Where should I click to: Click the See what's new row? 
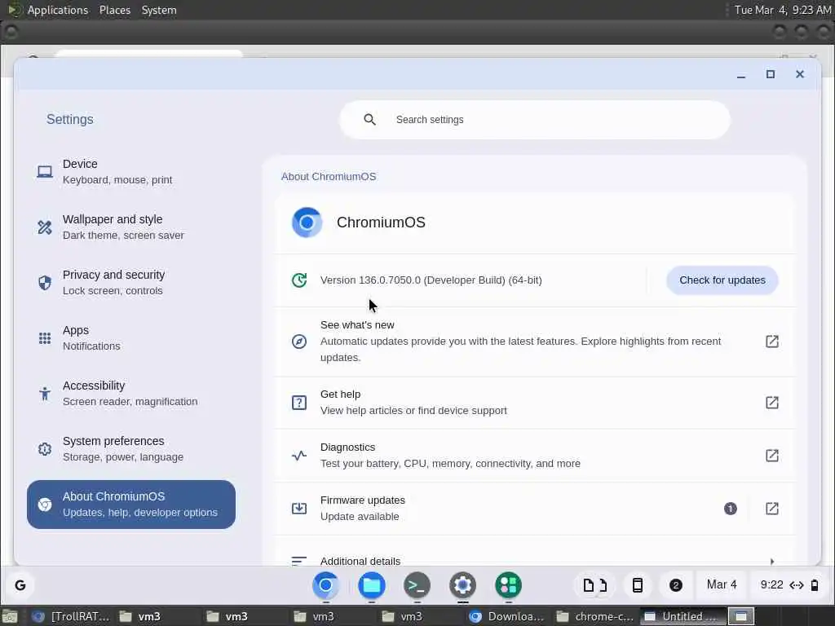[x=535, y=342]
